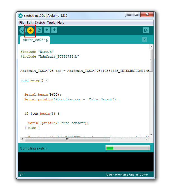Open the Serial Monitor magnifier icon

[146, 30]
